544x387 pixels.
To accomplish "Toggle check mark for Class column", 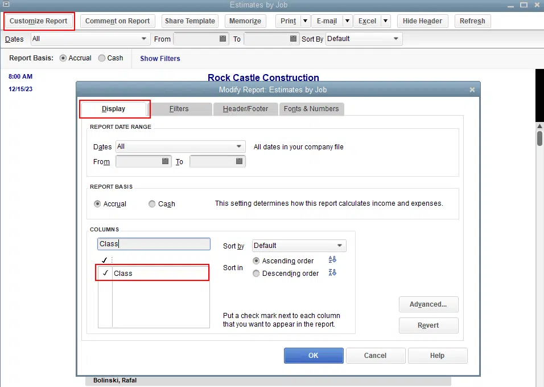I will pyautogui.click(x=105, y=273).
